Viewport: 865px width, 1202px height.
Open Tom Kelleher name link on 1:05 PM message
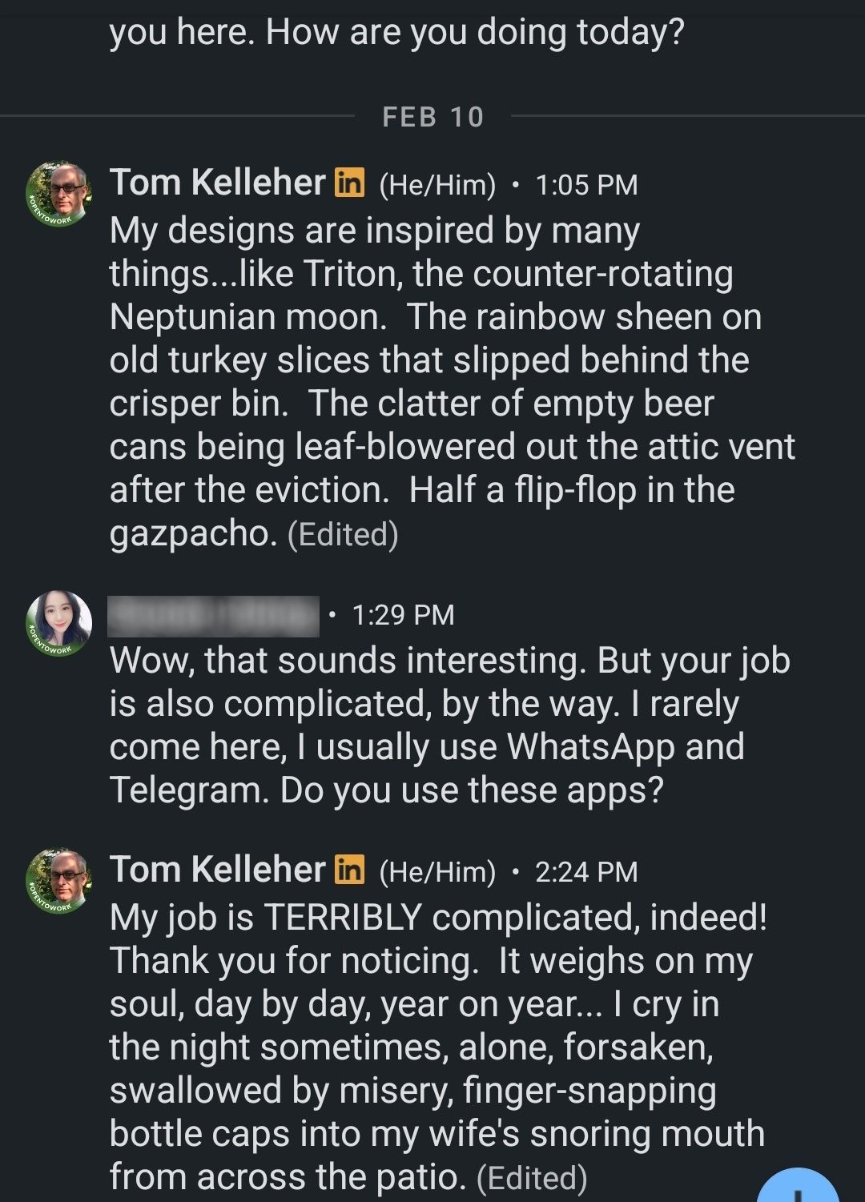[217, 183]
